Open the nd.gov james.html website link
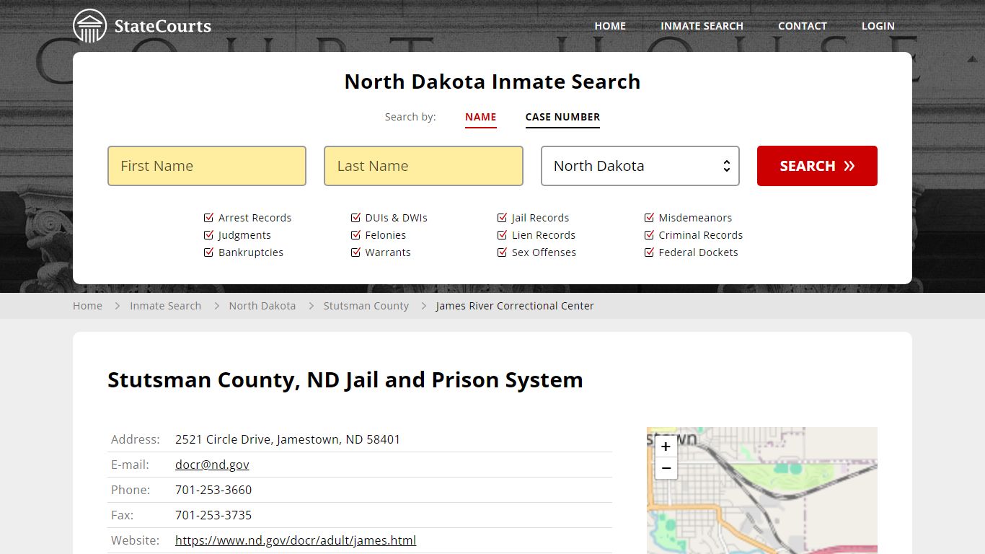The image size is (985, 554). [x=296, y=540]
